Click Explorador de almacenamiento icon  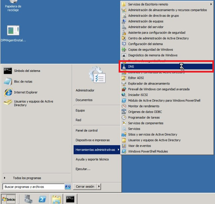click(124, 83)
